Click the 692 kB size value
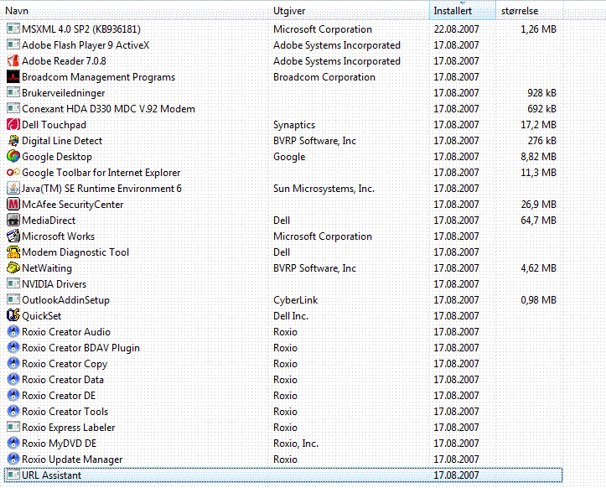 tap(541, 109)
